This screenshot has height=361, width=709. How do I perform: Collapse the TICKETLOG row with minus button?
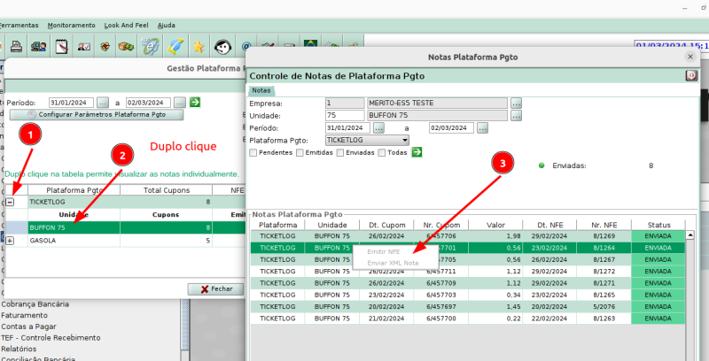pyautogui.click(x=11, y=202)
